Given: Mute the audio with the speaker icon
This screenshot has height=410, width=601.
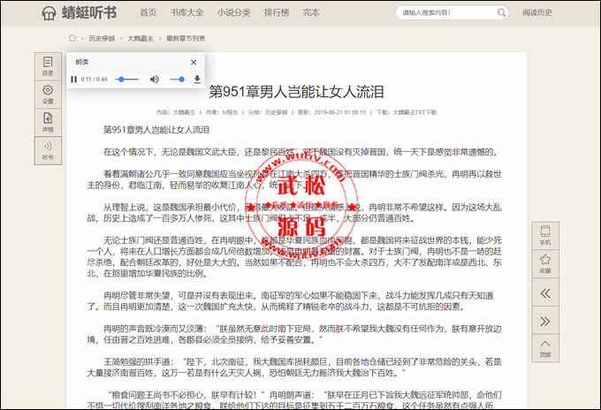Looking at the screenshot, I should [154, 80].
